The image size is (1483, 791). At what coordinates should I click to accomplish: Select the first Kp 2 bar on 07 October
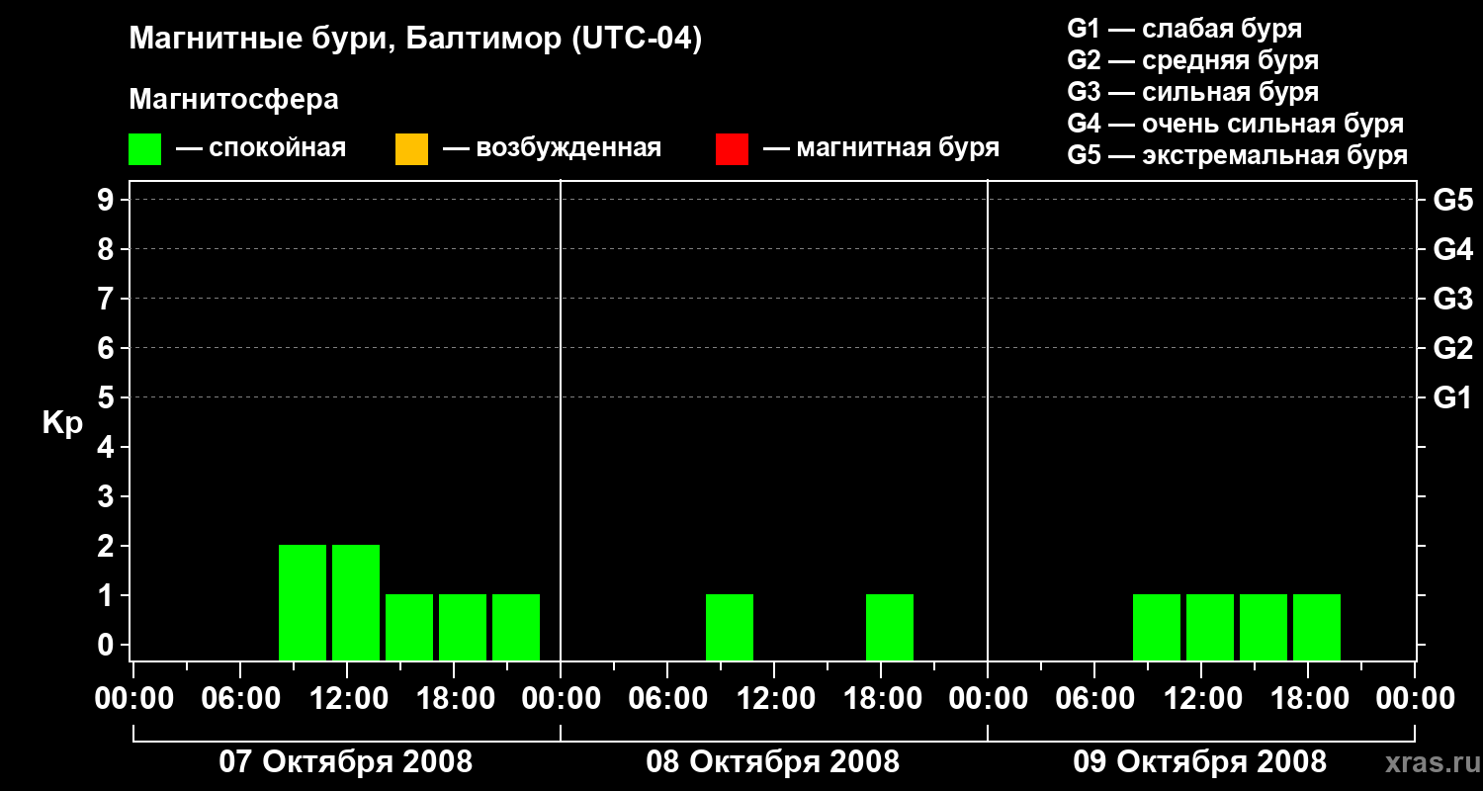pyautogui.click(x=303, y=602)
